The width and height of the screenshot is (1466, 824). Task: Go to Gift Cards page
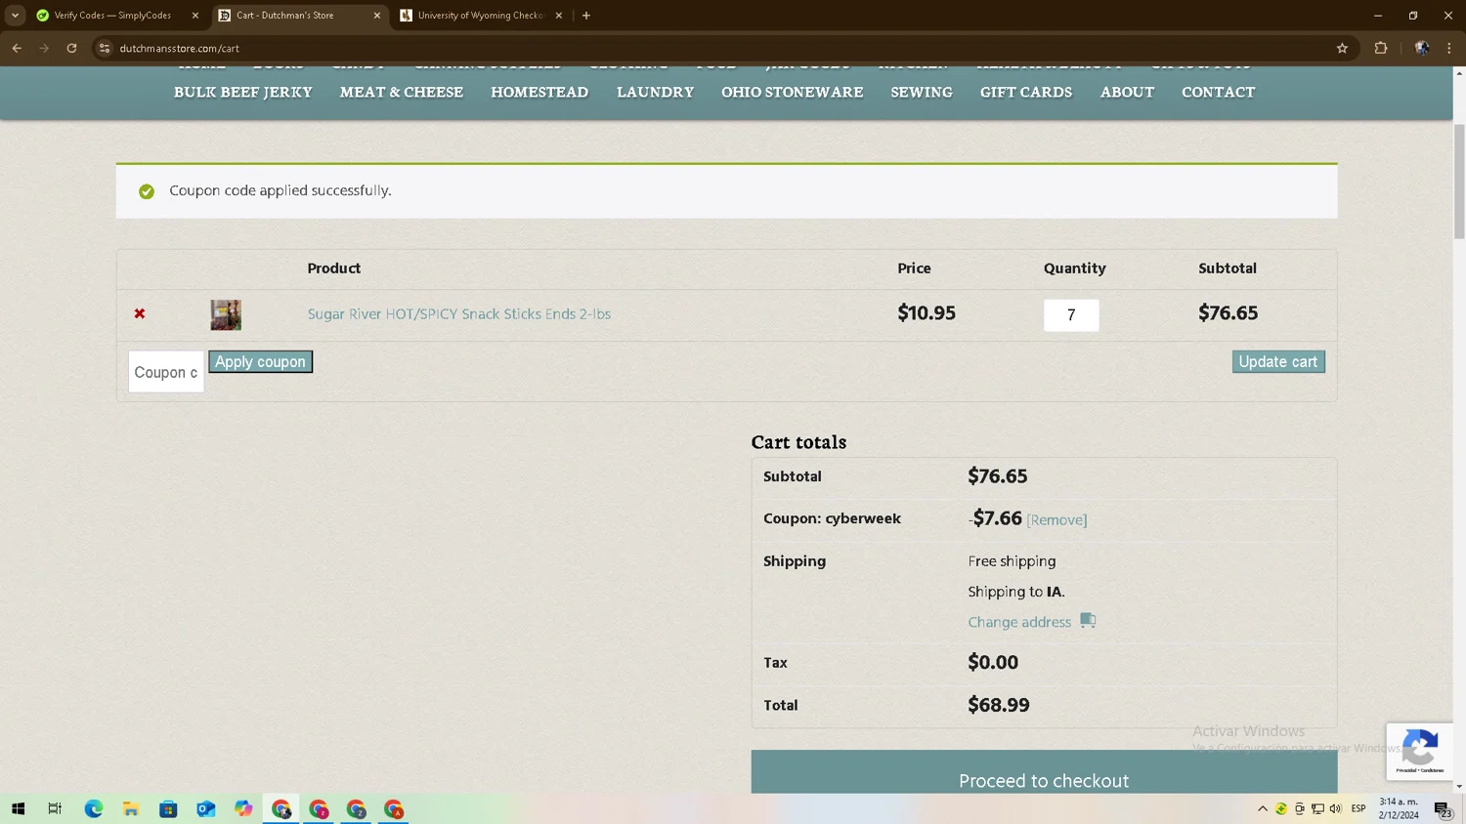click(x=1026, y=92)
